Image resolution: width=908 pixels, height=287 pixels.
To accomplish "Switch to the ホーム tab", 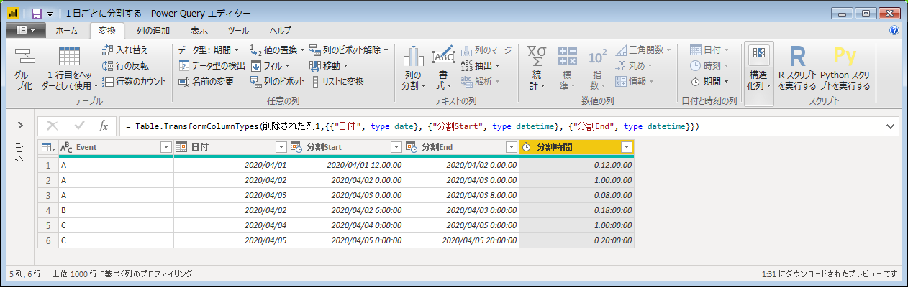I will point(67,31).
